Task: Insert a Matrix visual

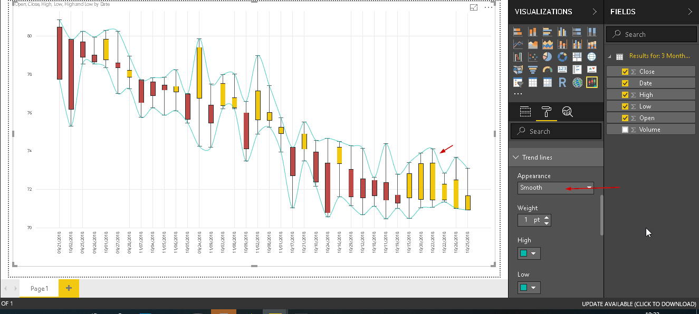Action: (548, 82)
